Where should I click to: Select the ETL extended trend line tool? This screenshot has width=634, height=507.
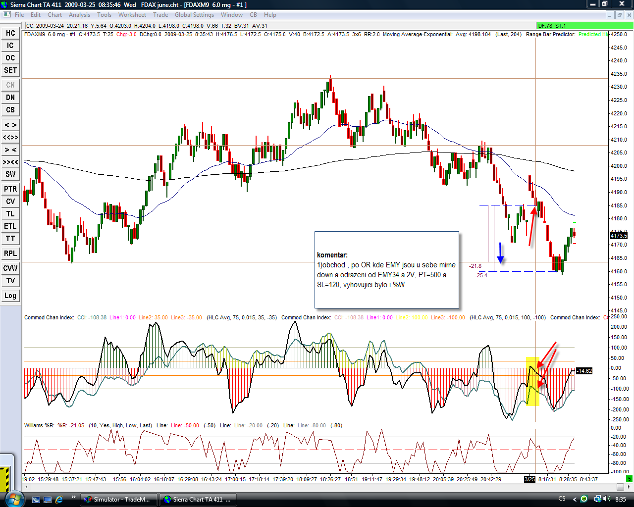(x=10, y=226)
